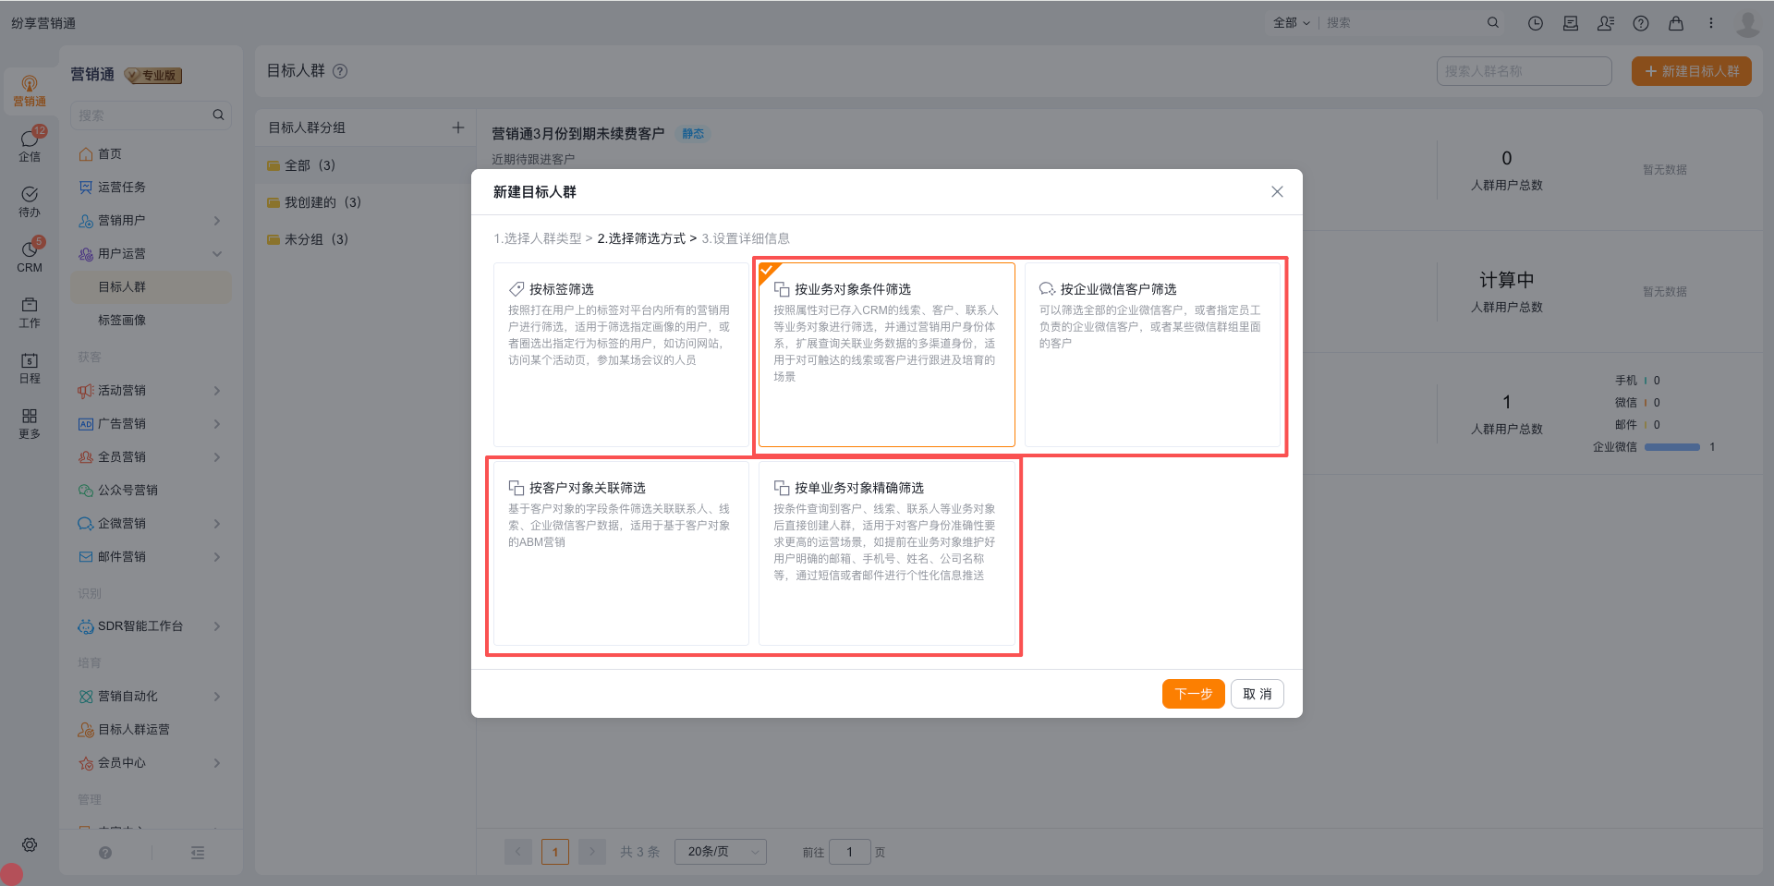This screenshot has height=886, width=1774.
Task: Collapse the sidebar menu with bottom toggle icon
Action: 198,853
